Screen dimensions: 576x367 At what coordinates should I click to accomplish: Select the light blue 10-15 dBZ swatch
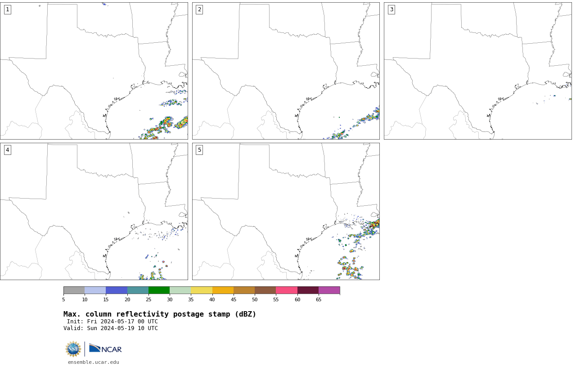coord(95,290)
